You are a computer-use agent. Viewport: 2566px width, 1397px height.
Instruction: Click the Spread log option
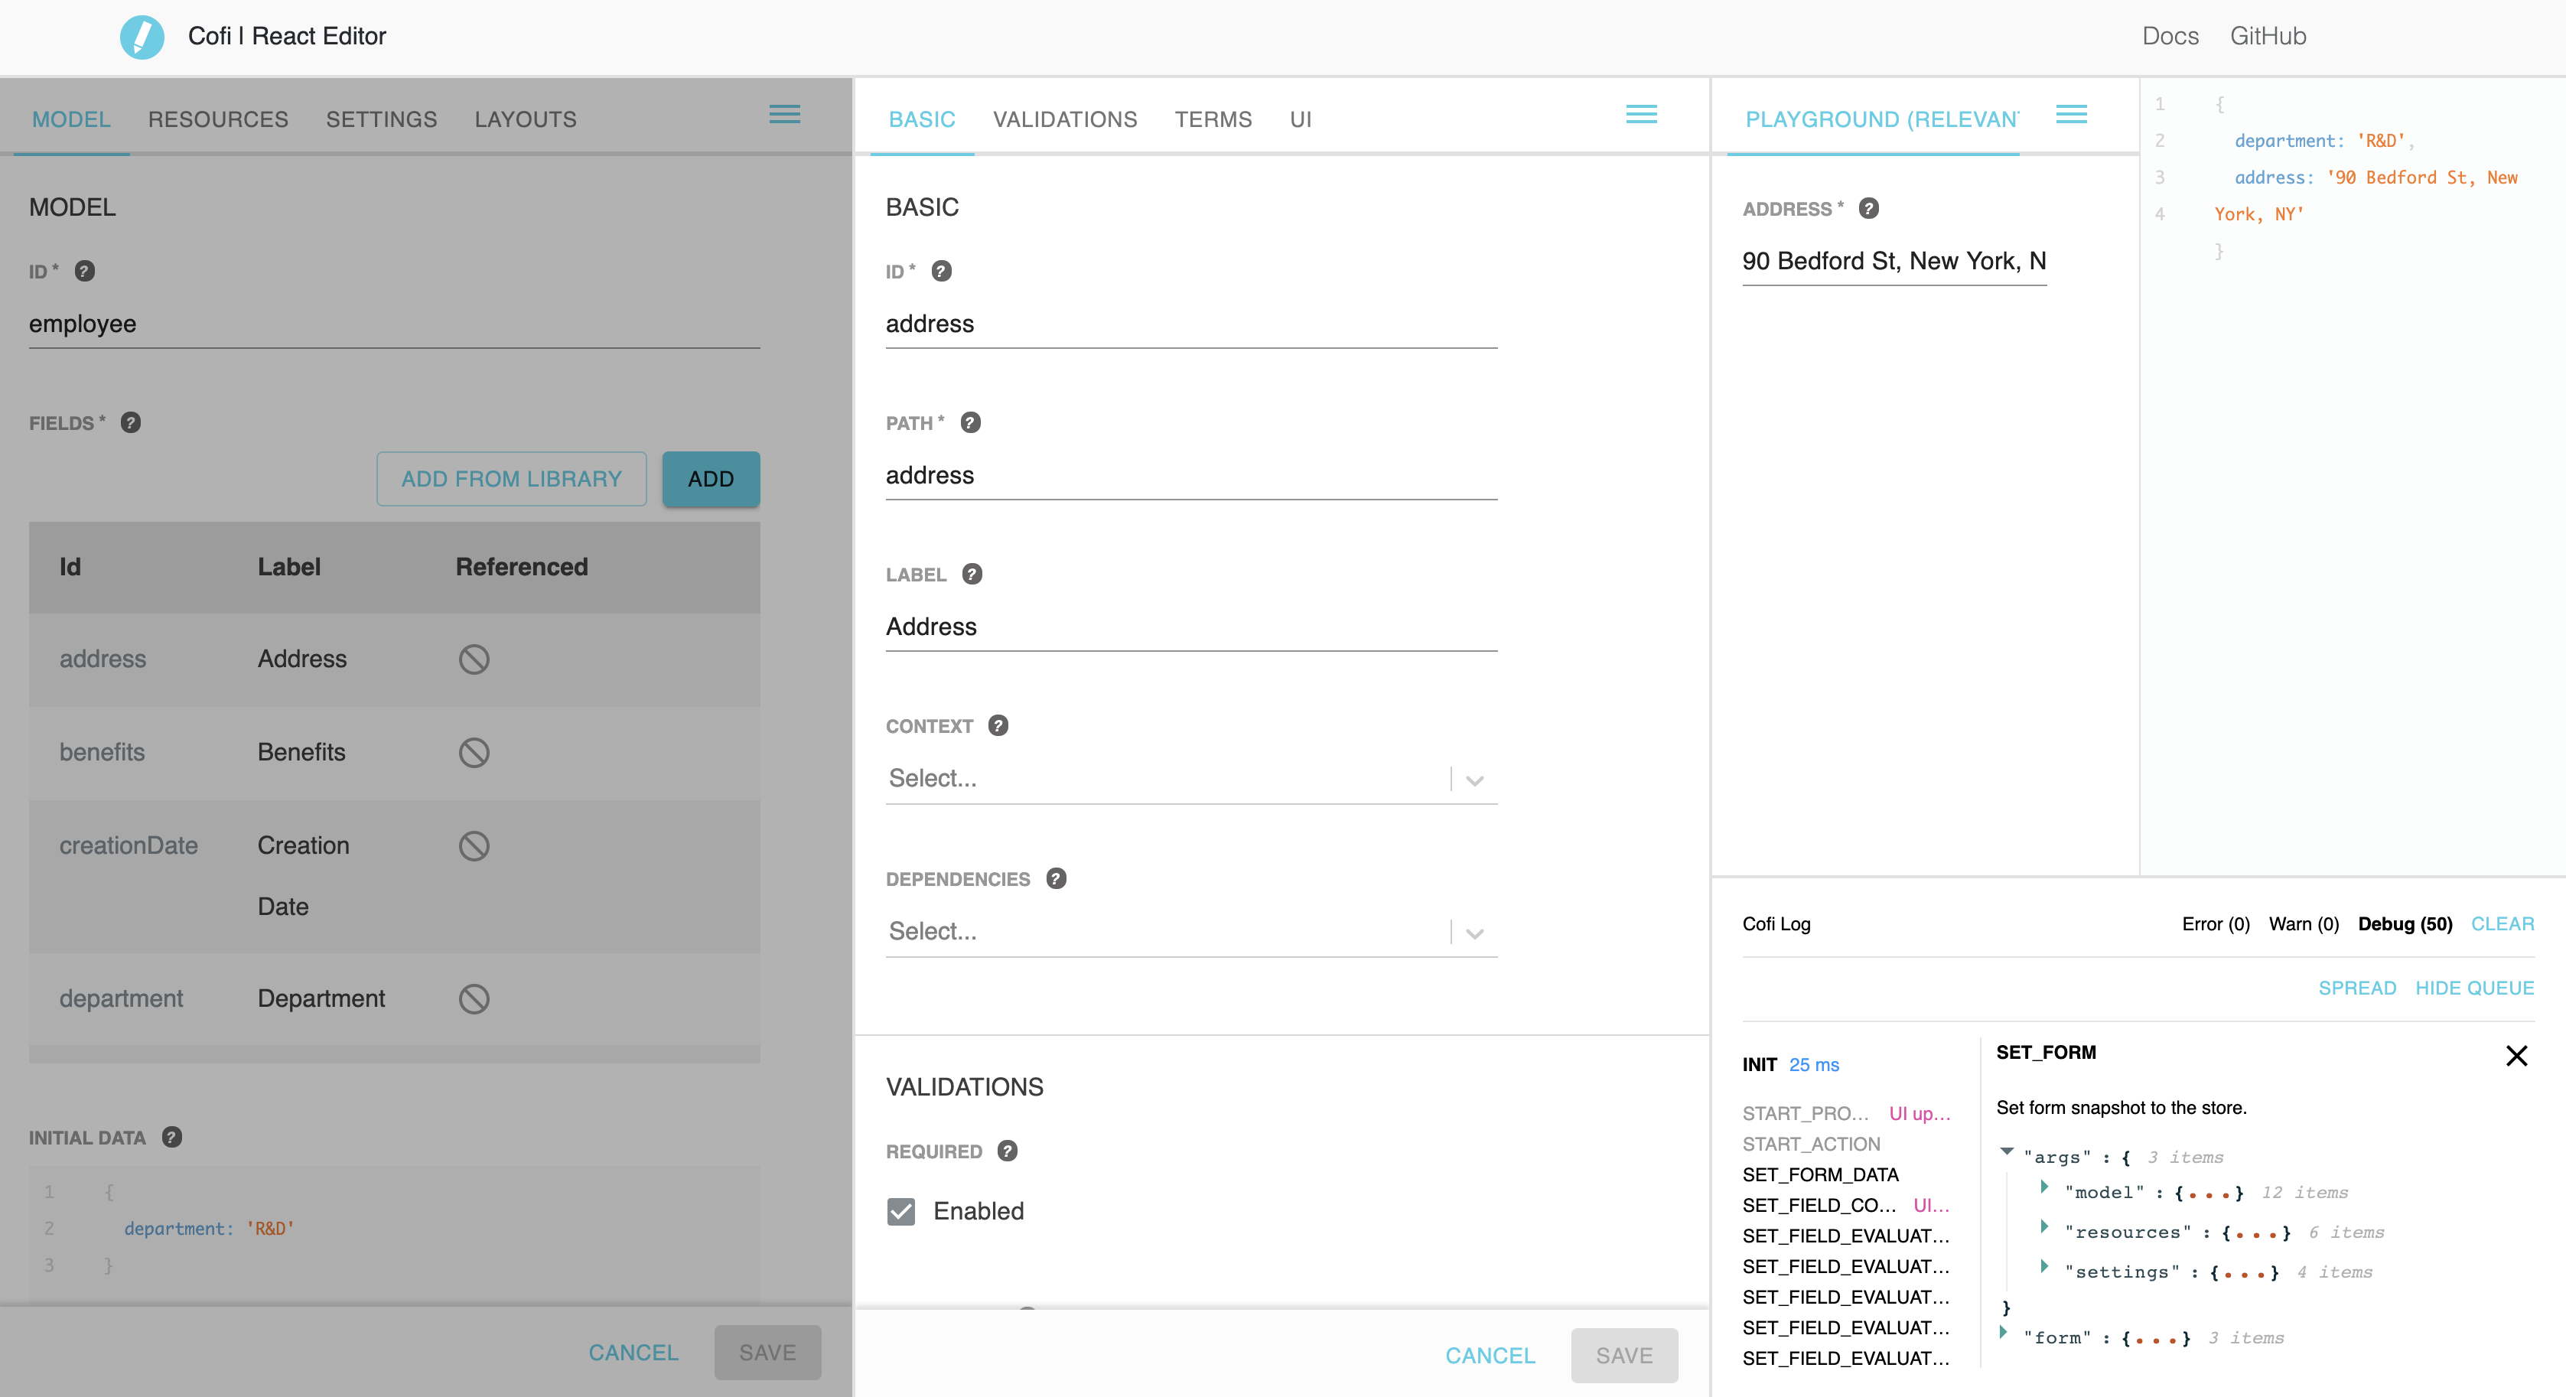pyautogui.click(x=2357, y=988)
